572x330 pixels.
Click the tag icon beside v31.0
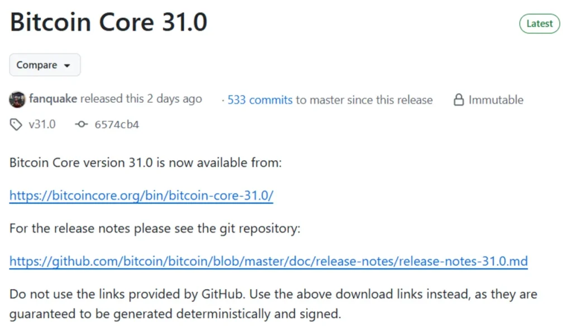pyautogui.click(x=16, y=124)
